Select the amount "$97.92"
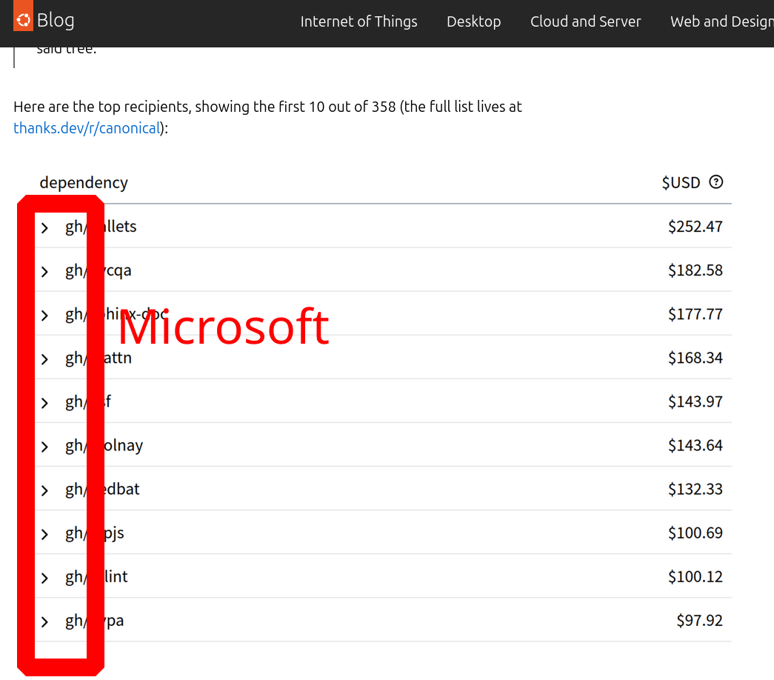 tap(699, 621)
